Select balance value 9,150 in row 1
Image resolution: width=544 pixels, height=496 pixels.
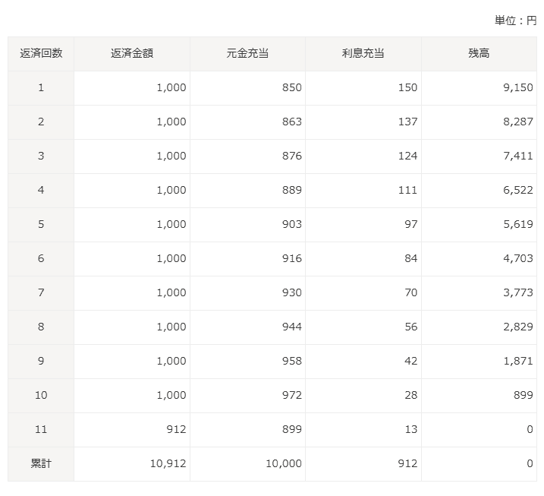[x=518, y=87]
